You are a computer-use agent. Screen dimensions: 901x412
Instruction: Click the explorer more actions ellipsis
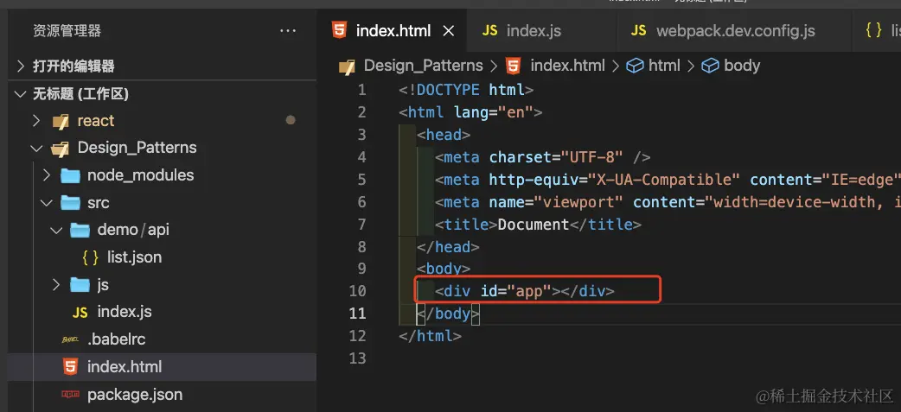[x=288, y=31]
